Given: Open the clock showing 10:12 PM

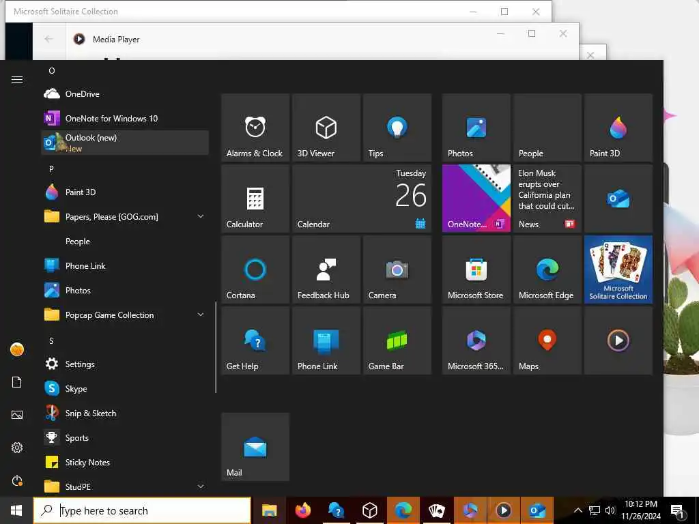Looking at the screenshot, I should tap(641, 510).
